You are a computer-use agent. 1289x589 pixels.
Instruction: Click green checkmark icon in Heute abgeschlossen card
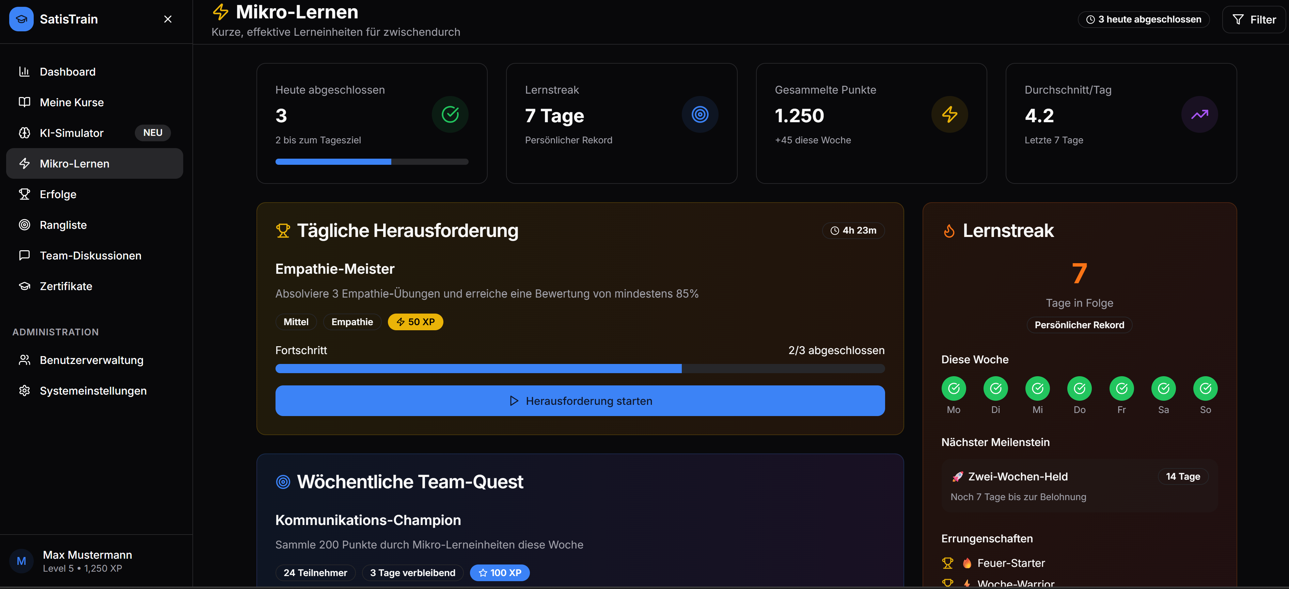[450, 115]
